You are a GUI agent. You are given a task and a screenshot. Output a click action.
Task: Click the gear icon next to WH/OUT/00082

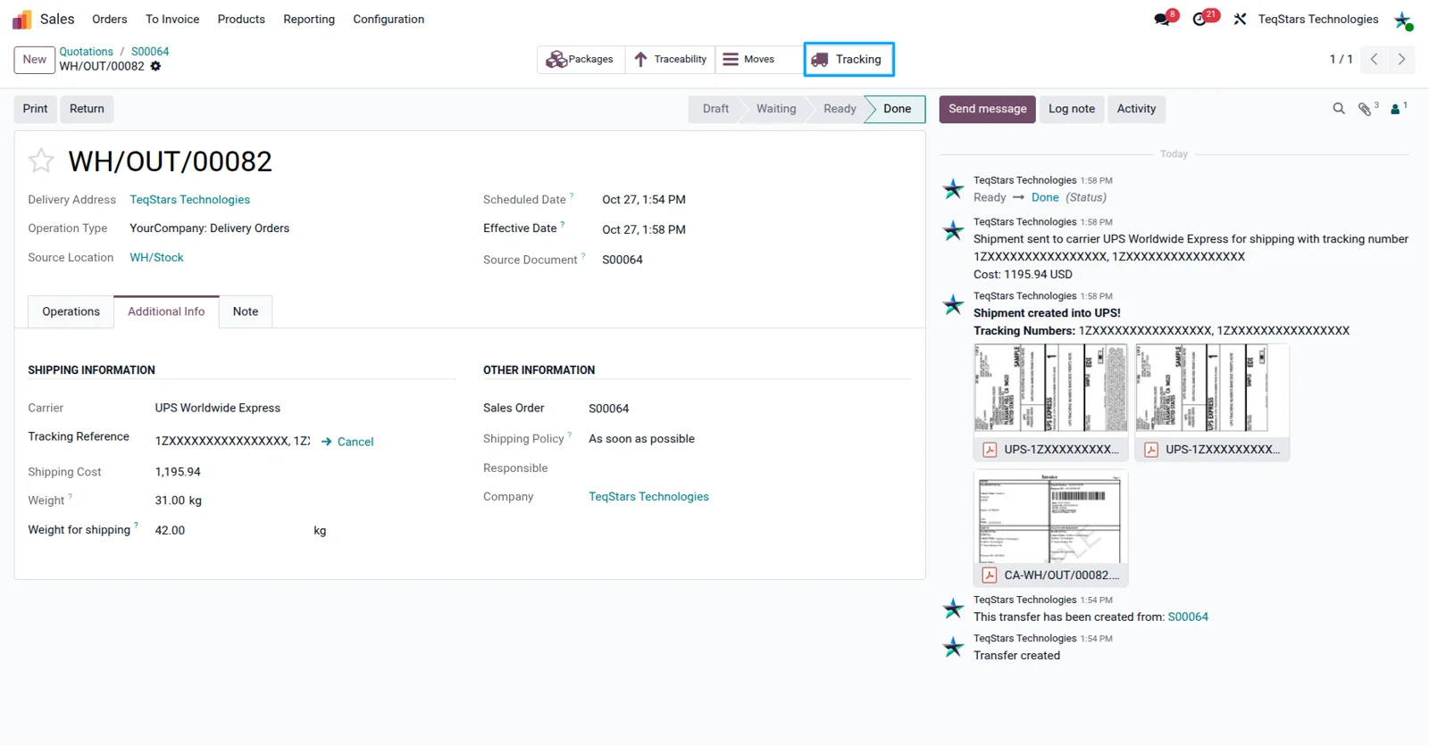(x=155, y=66)
